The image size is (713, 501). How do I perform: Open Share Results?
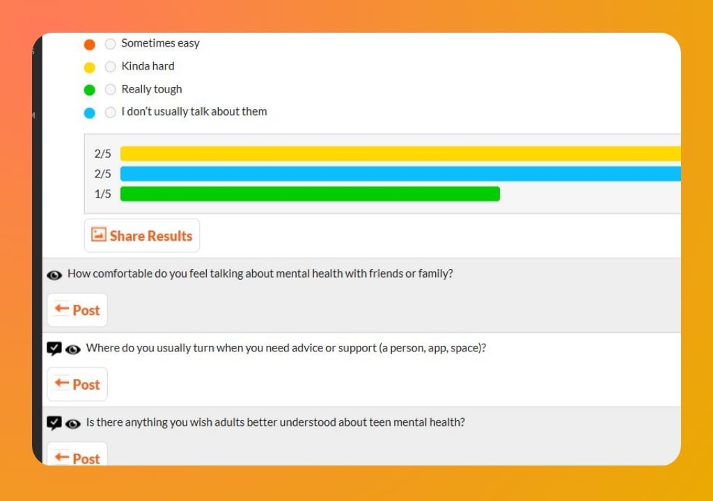(x=141, y=235)
